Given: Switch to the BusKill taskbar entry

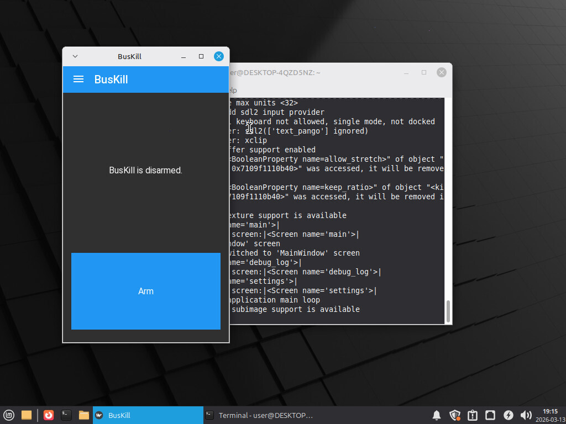Looking at the screenshot, I should tap(148, 415).
